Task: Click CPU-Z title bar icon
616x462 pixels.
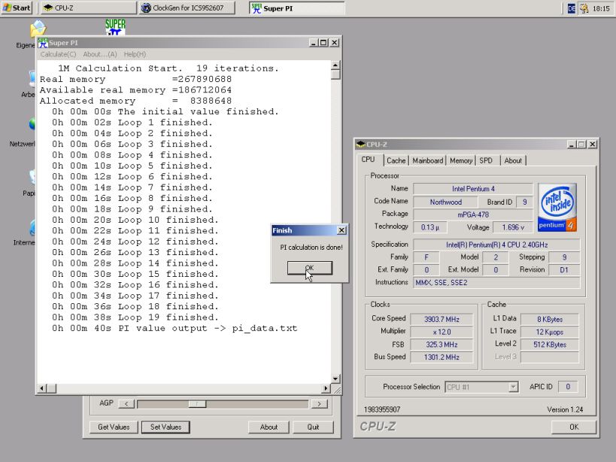Action: 360,144
